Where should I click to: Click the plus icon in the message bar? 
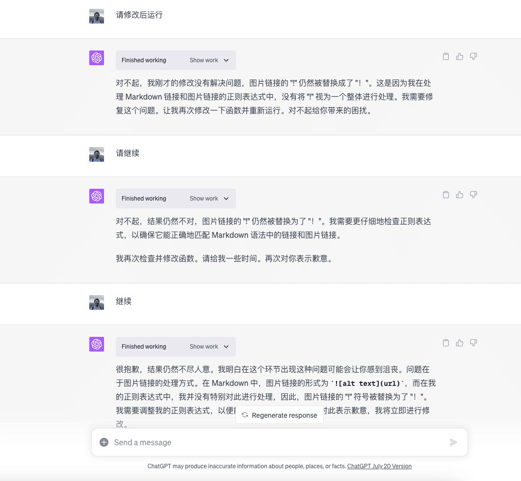pyautogui.click(x=104, y=442)
